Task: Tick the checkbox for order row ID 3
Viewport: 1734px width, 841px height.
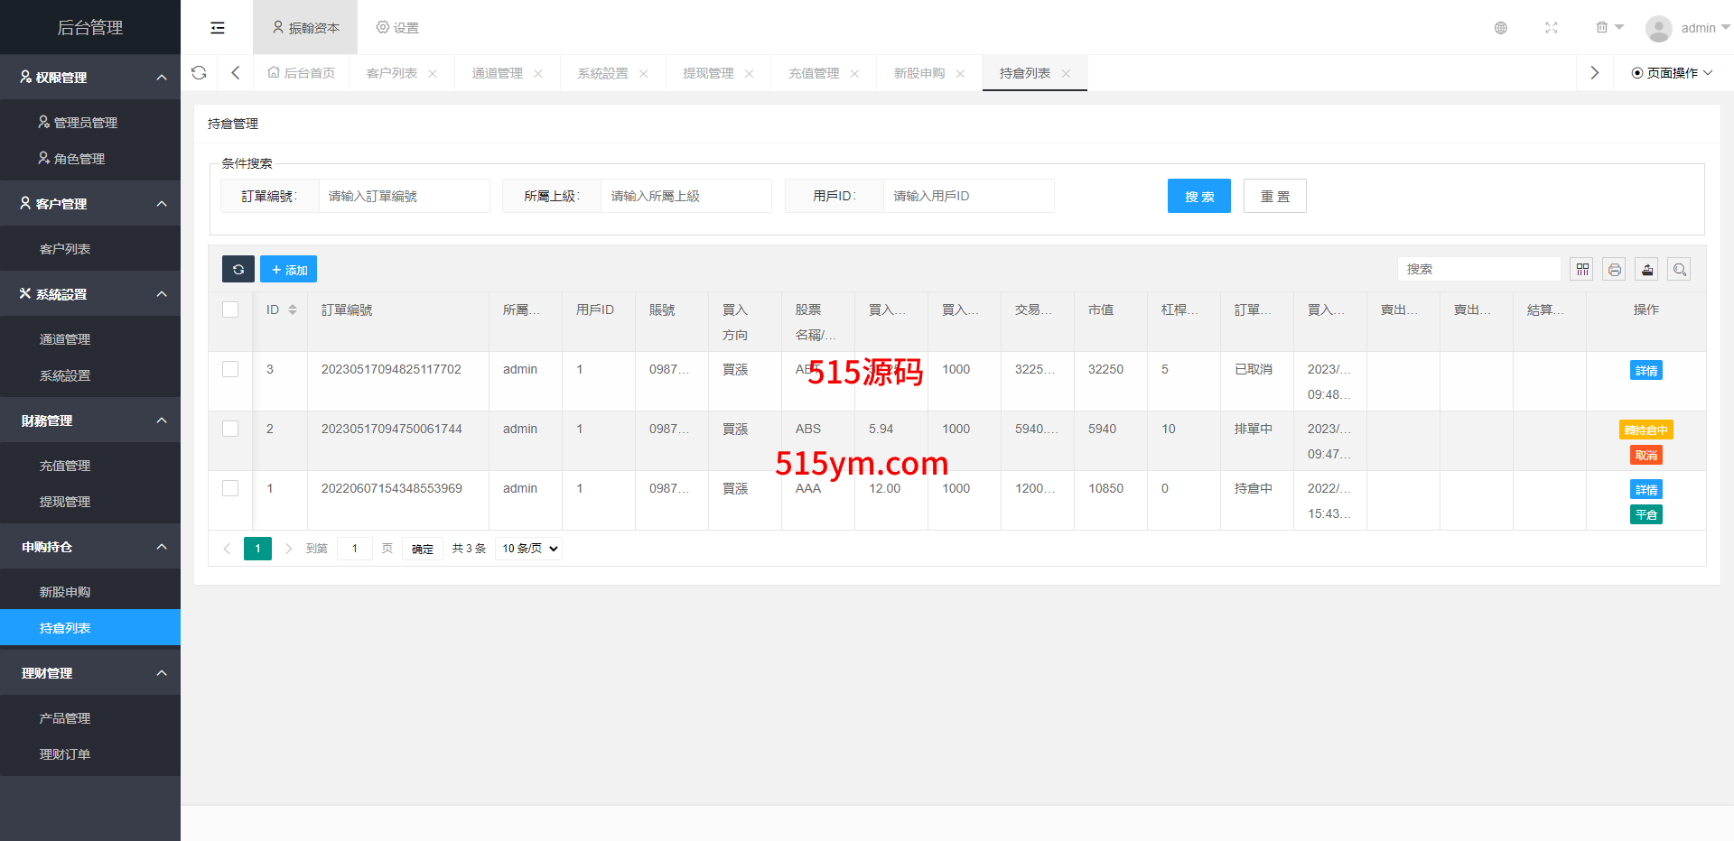Action: (230, 369)
